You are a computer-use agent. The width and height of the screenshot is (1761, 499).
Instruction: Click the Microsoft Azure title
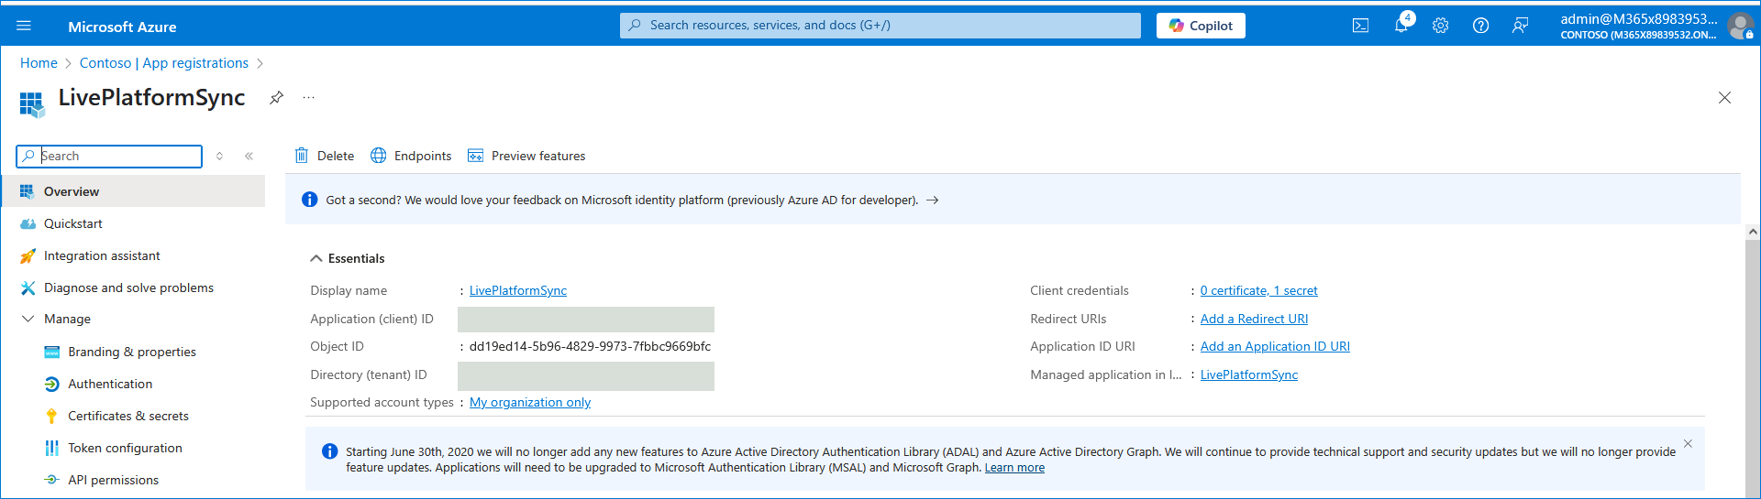(x=122, y=27)
